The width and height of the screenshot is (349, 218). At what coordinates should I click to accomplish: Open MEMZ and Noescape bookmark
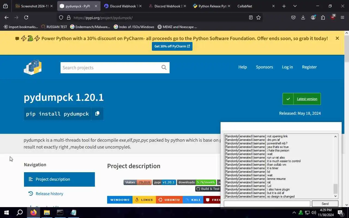click(x=177, y=27)
